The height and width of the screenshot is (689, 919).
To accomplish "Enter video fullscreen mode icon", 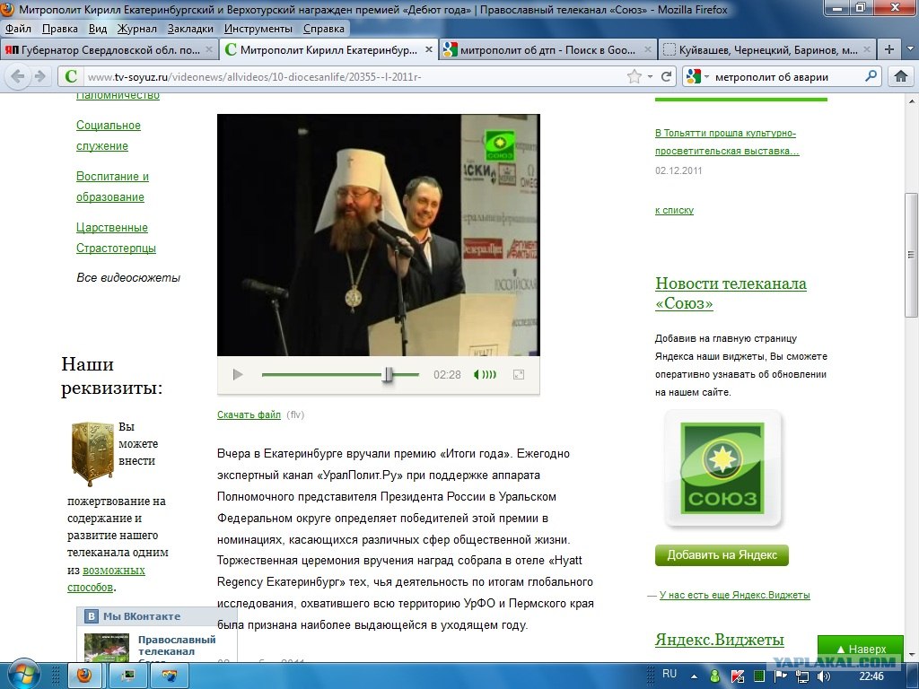I will (518, 374).
